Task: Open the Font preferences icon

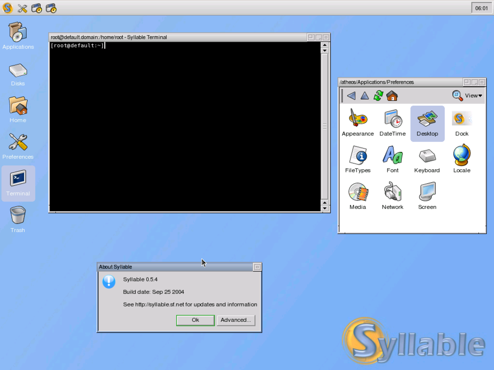Action: pos(393,160)
